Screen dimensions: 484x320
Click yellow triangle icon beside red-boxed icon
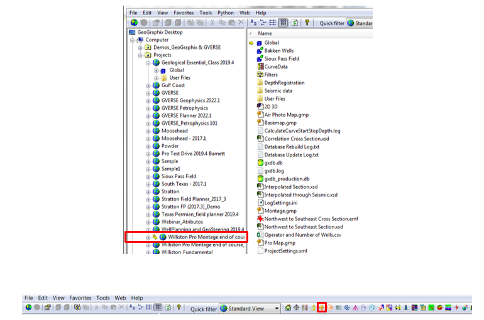click(x=313, y=307)
